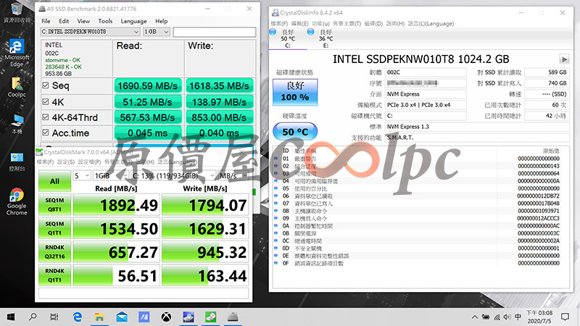Open File menu in AS SSD Benchmark
This screenshot has width=580, height=326.
click(x=46, y=21)
